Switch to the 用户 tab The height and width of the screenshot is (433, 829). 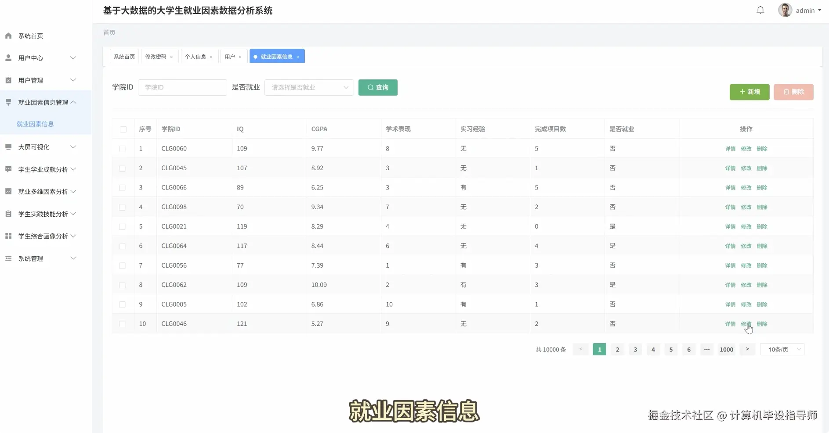[x=230, y=57]
